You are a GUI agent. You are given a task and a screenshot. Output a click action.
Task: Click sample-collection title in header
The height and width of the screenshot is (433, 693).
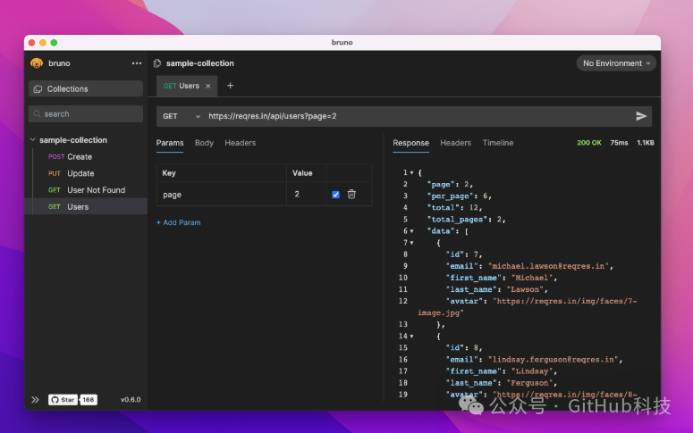(199, 63)
